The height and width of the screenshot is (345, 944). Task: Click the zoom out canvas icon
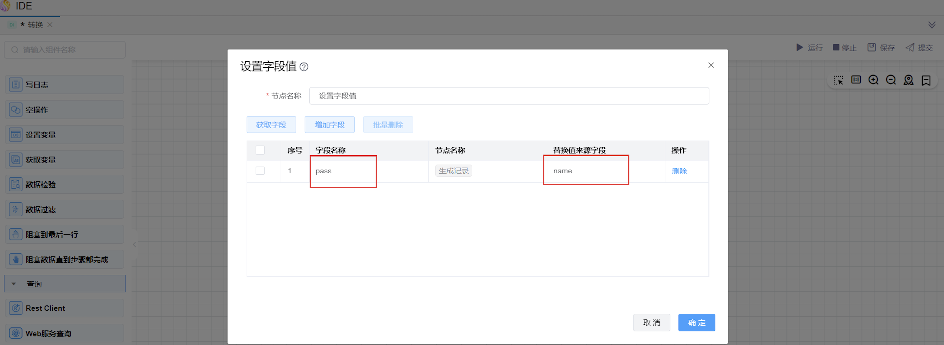click(x=891, y=80)
